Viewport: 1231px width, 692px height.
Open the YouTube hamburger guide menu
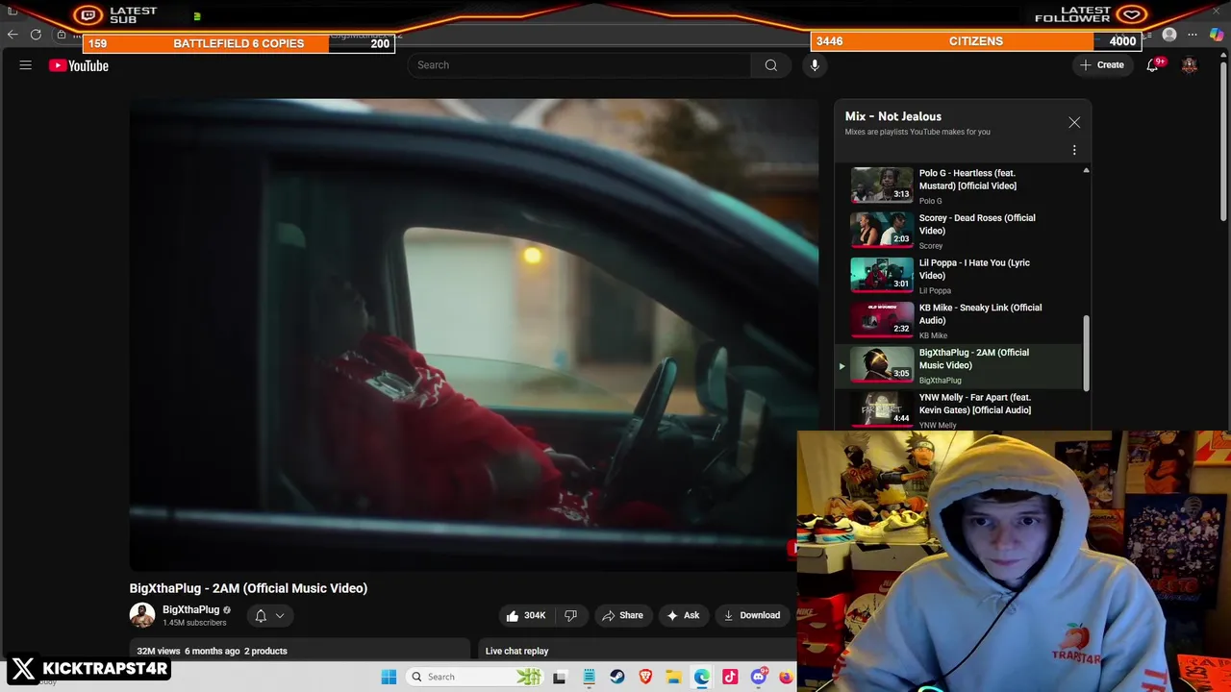[26, 65]
